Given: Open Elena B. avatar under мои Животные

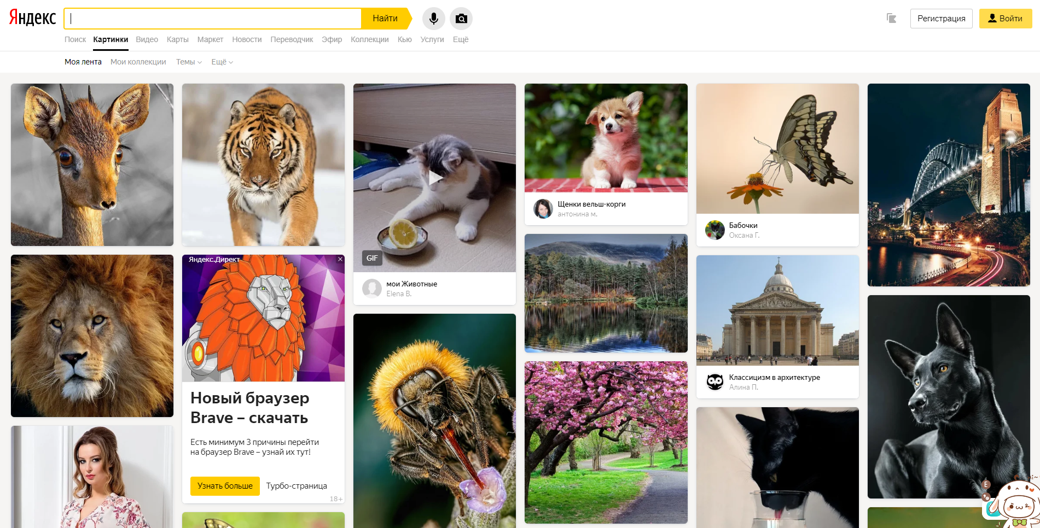Looking at the screenshot, I should [372, 289].
